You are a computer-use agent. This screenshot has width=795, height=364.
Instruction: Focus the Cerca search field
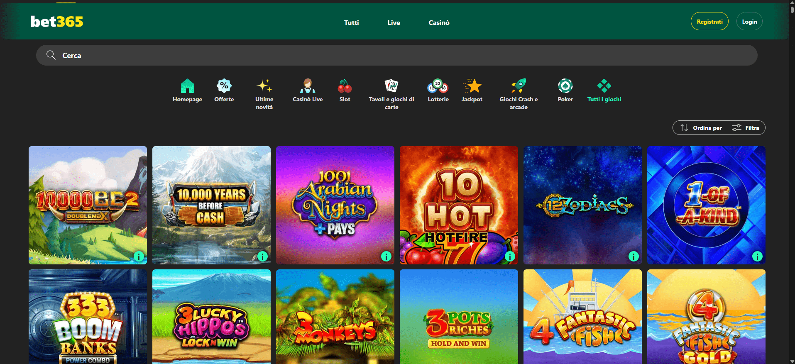[x=397, y=55]
